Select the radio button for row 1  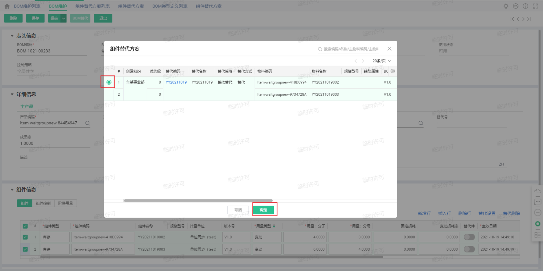coord(109,82)
